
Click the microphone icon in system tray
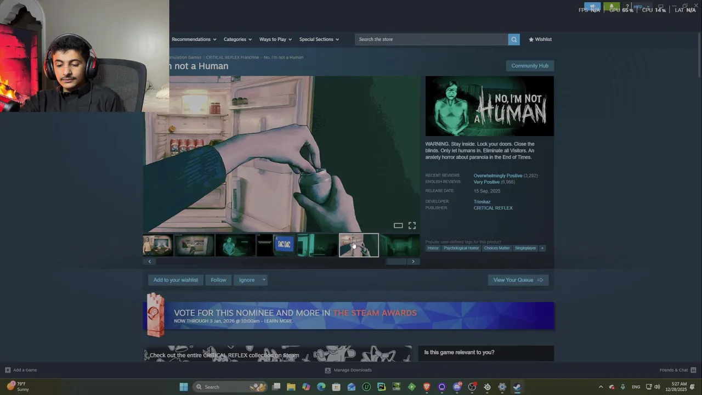point(622,387)
